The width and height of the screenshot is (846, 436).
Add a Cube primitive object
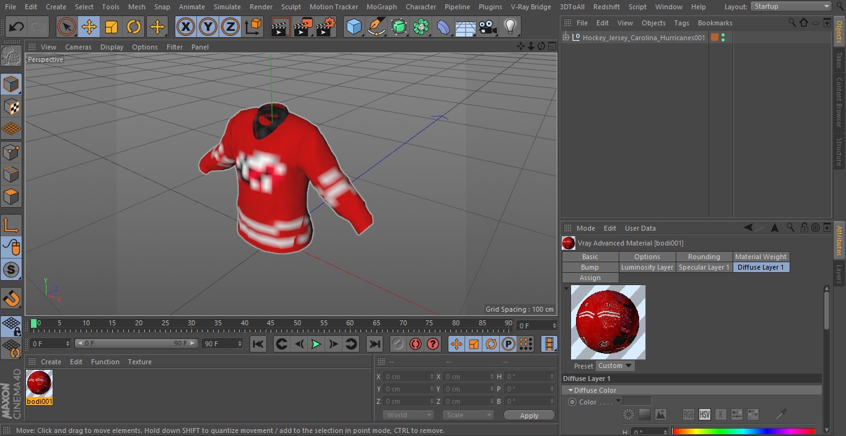[x=354, y=27]
